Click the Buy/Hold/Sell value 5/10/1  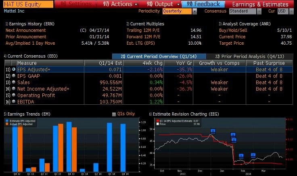coord(284,30)
